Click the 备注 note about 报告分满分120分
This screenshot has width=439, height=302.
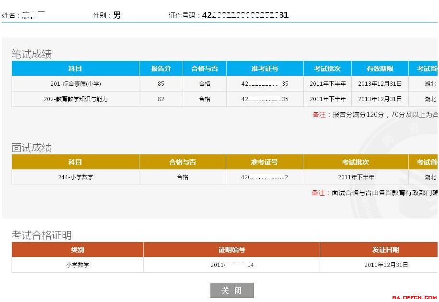coord(375,115)
